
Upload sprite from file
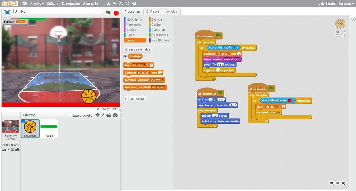[x=109, y=115]
